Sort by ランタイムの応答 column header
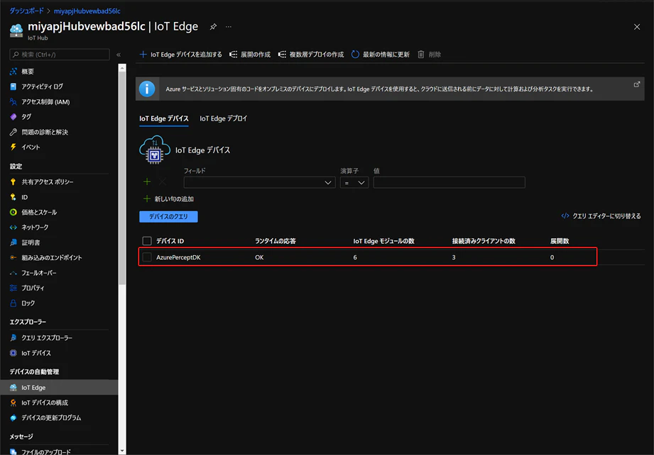Viewport: 654px width, 455px height. click(x=276, y=241)
